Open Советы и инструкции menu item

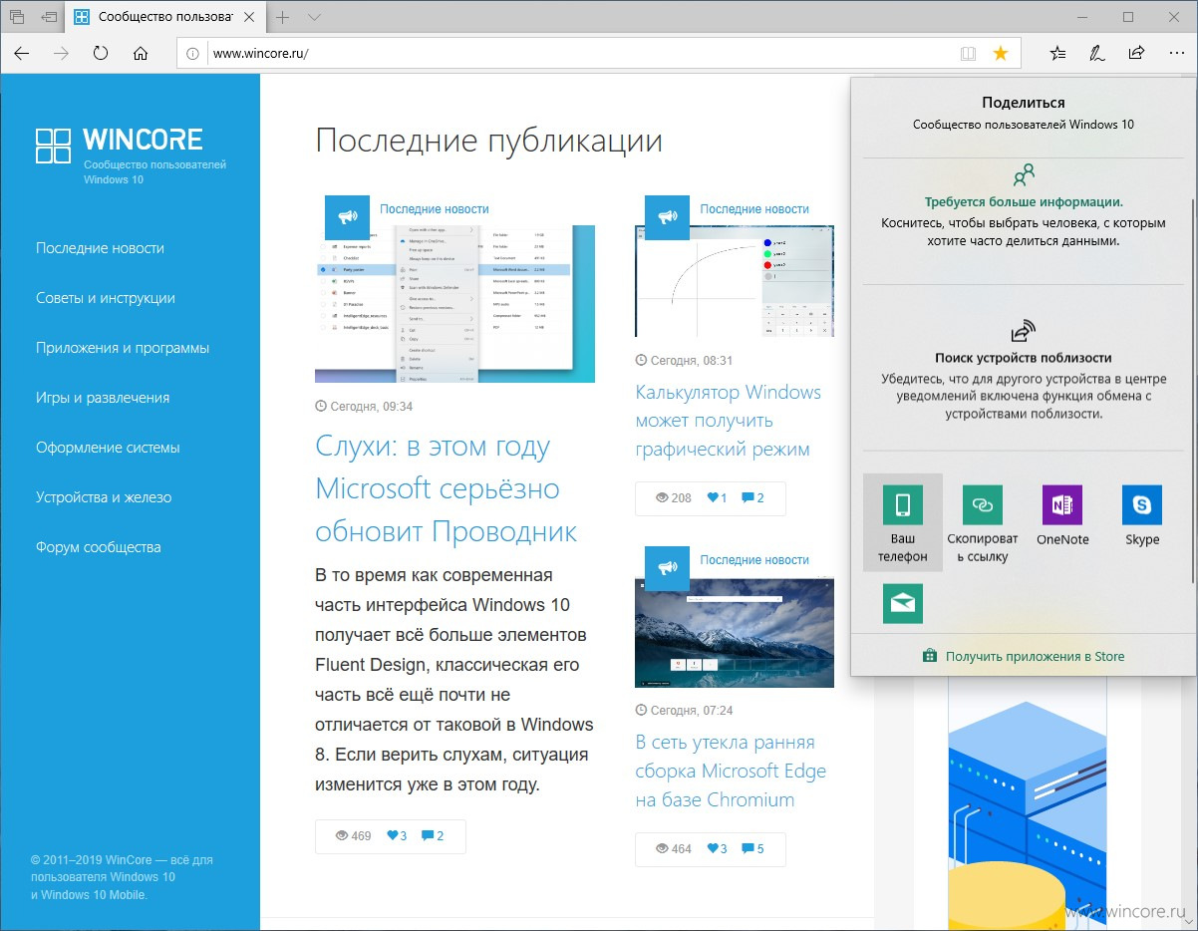106,298
